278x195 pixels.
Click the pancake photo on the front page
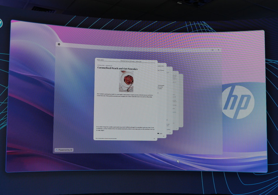(x=126, y=81)
